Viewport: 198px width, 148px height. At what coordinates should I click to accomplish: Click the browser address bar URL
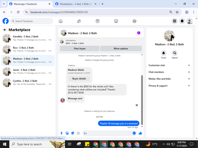click(59, 12)
